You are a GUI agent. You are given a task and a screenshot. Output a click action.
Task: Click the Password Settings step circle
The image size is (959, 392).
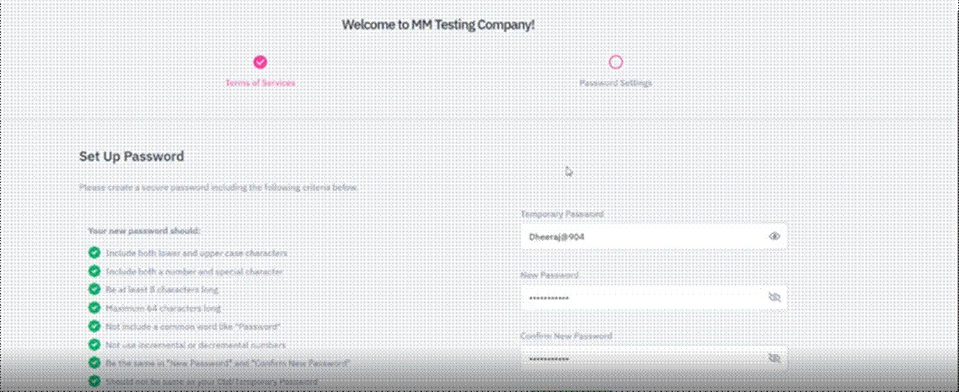coord(615,62)
